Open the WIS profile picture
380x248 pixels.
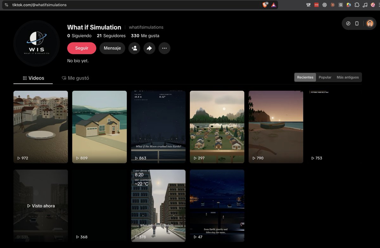click(37, 43)
